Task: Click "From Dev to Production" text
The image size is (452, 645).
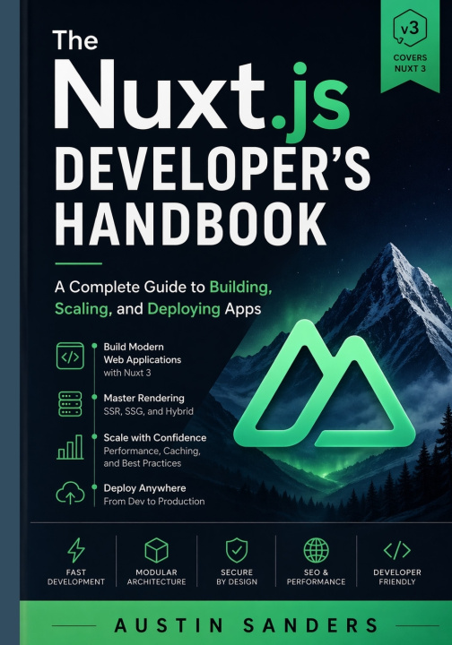Action: [154, 501]
